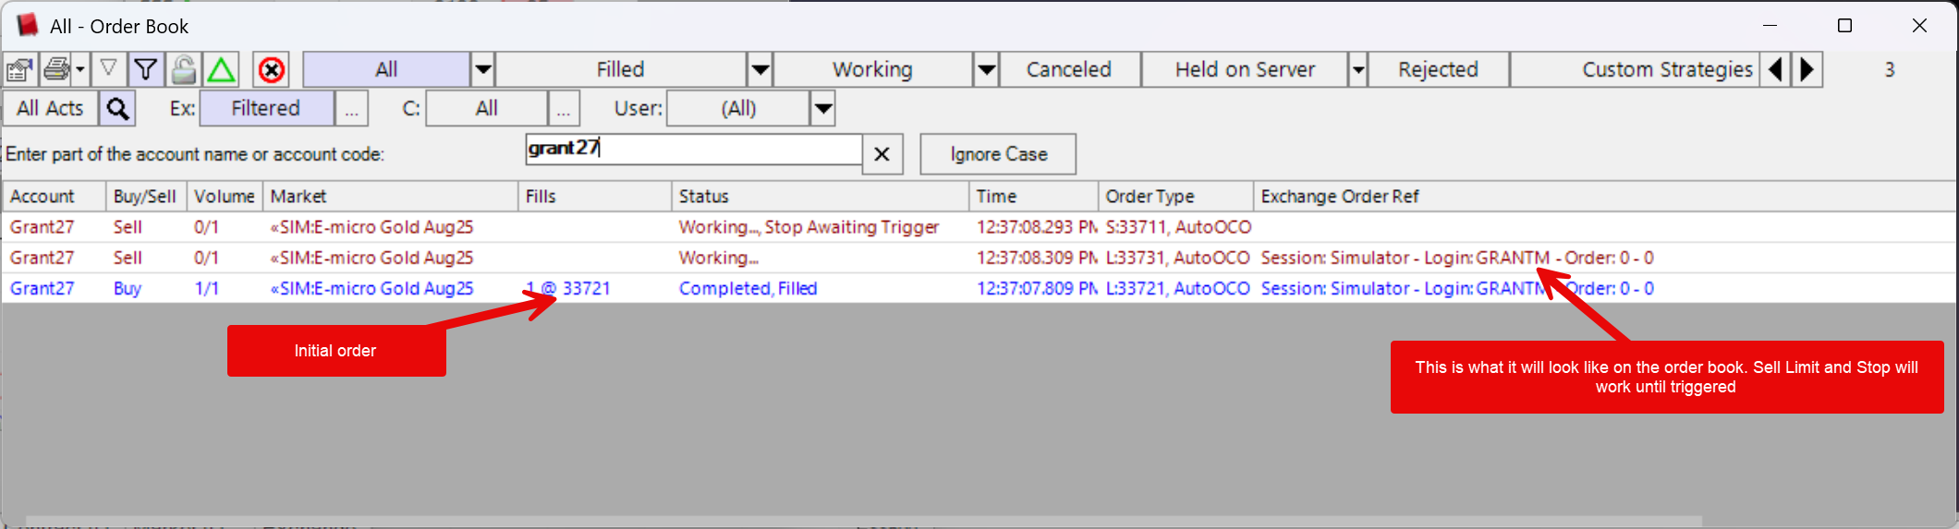The image size is (1959, 529).
Task: Click the padlock unlock icon
Action: (x=184, y=70)
